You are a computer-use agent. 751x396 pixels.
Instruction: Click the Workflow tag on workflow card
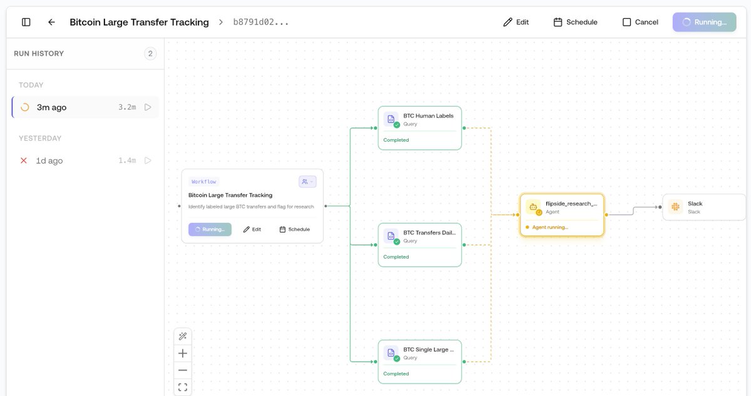[x=204, y=182]
